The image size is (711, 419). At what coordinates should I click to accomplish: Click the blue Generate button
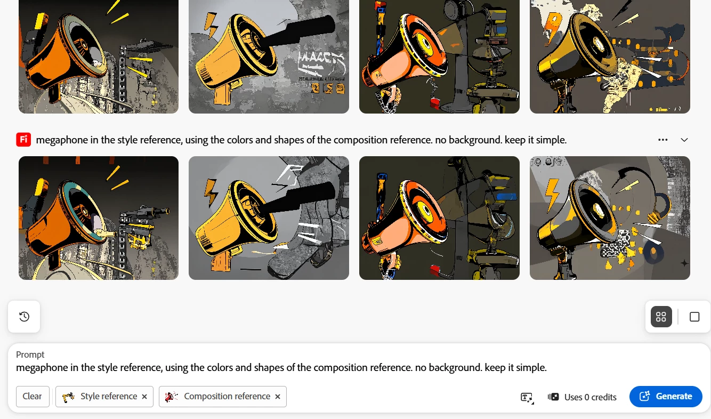[x=666, y=397]
